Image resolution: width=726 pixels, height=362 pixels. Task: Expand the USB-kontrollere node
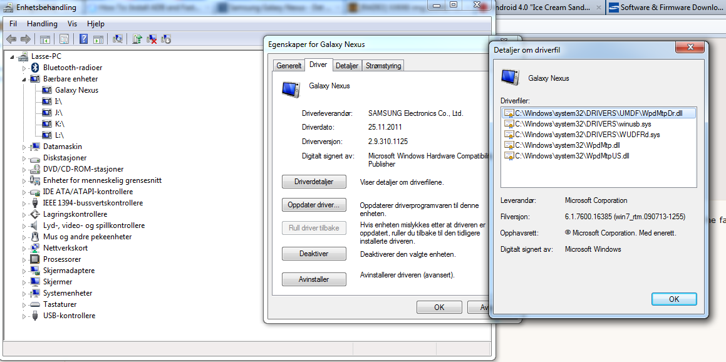click(24, 316)
